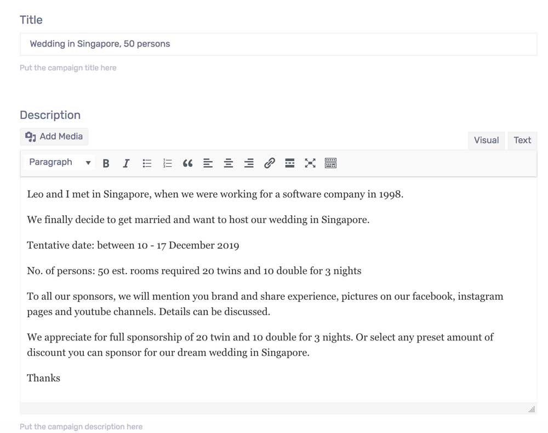
Task: Insert a bulleted list
Action: point(147,163)
